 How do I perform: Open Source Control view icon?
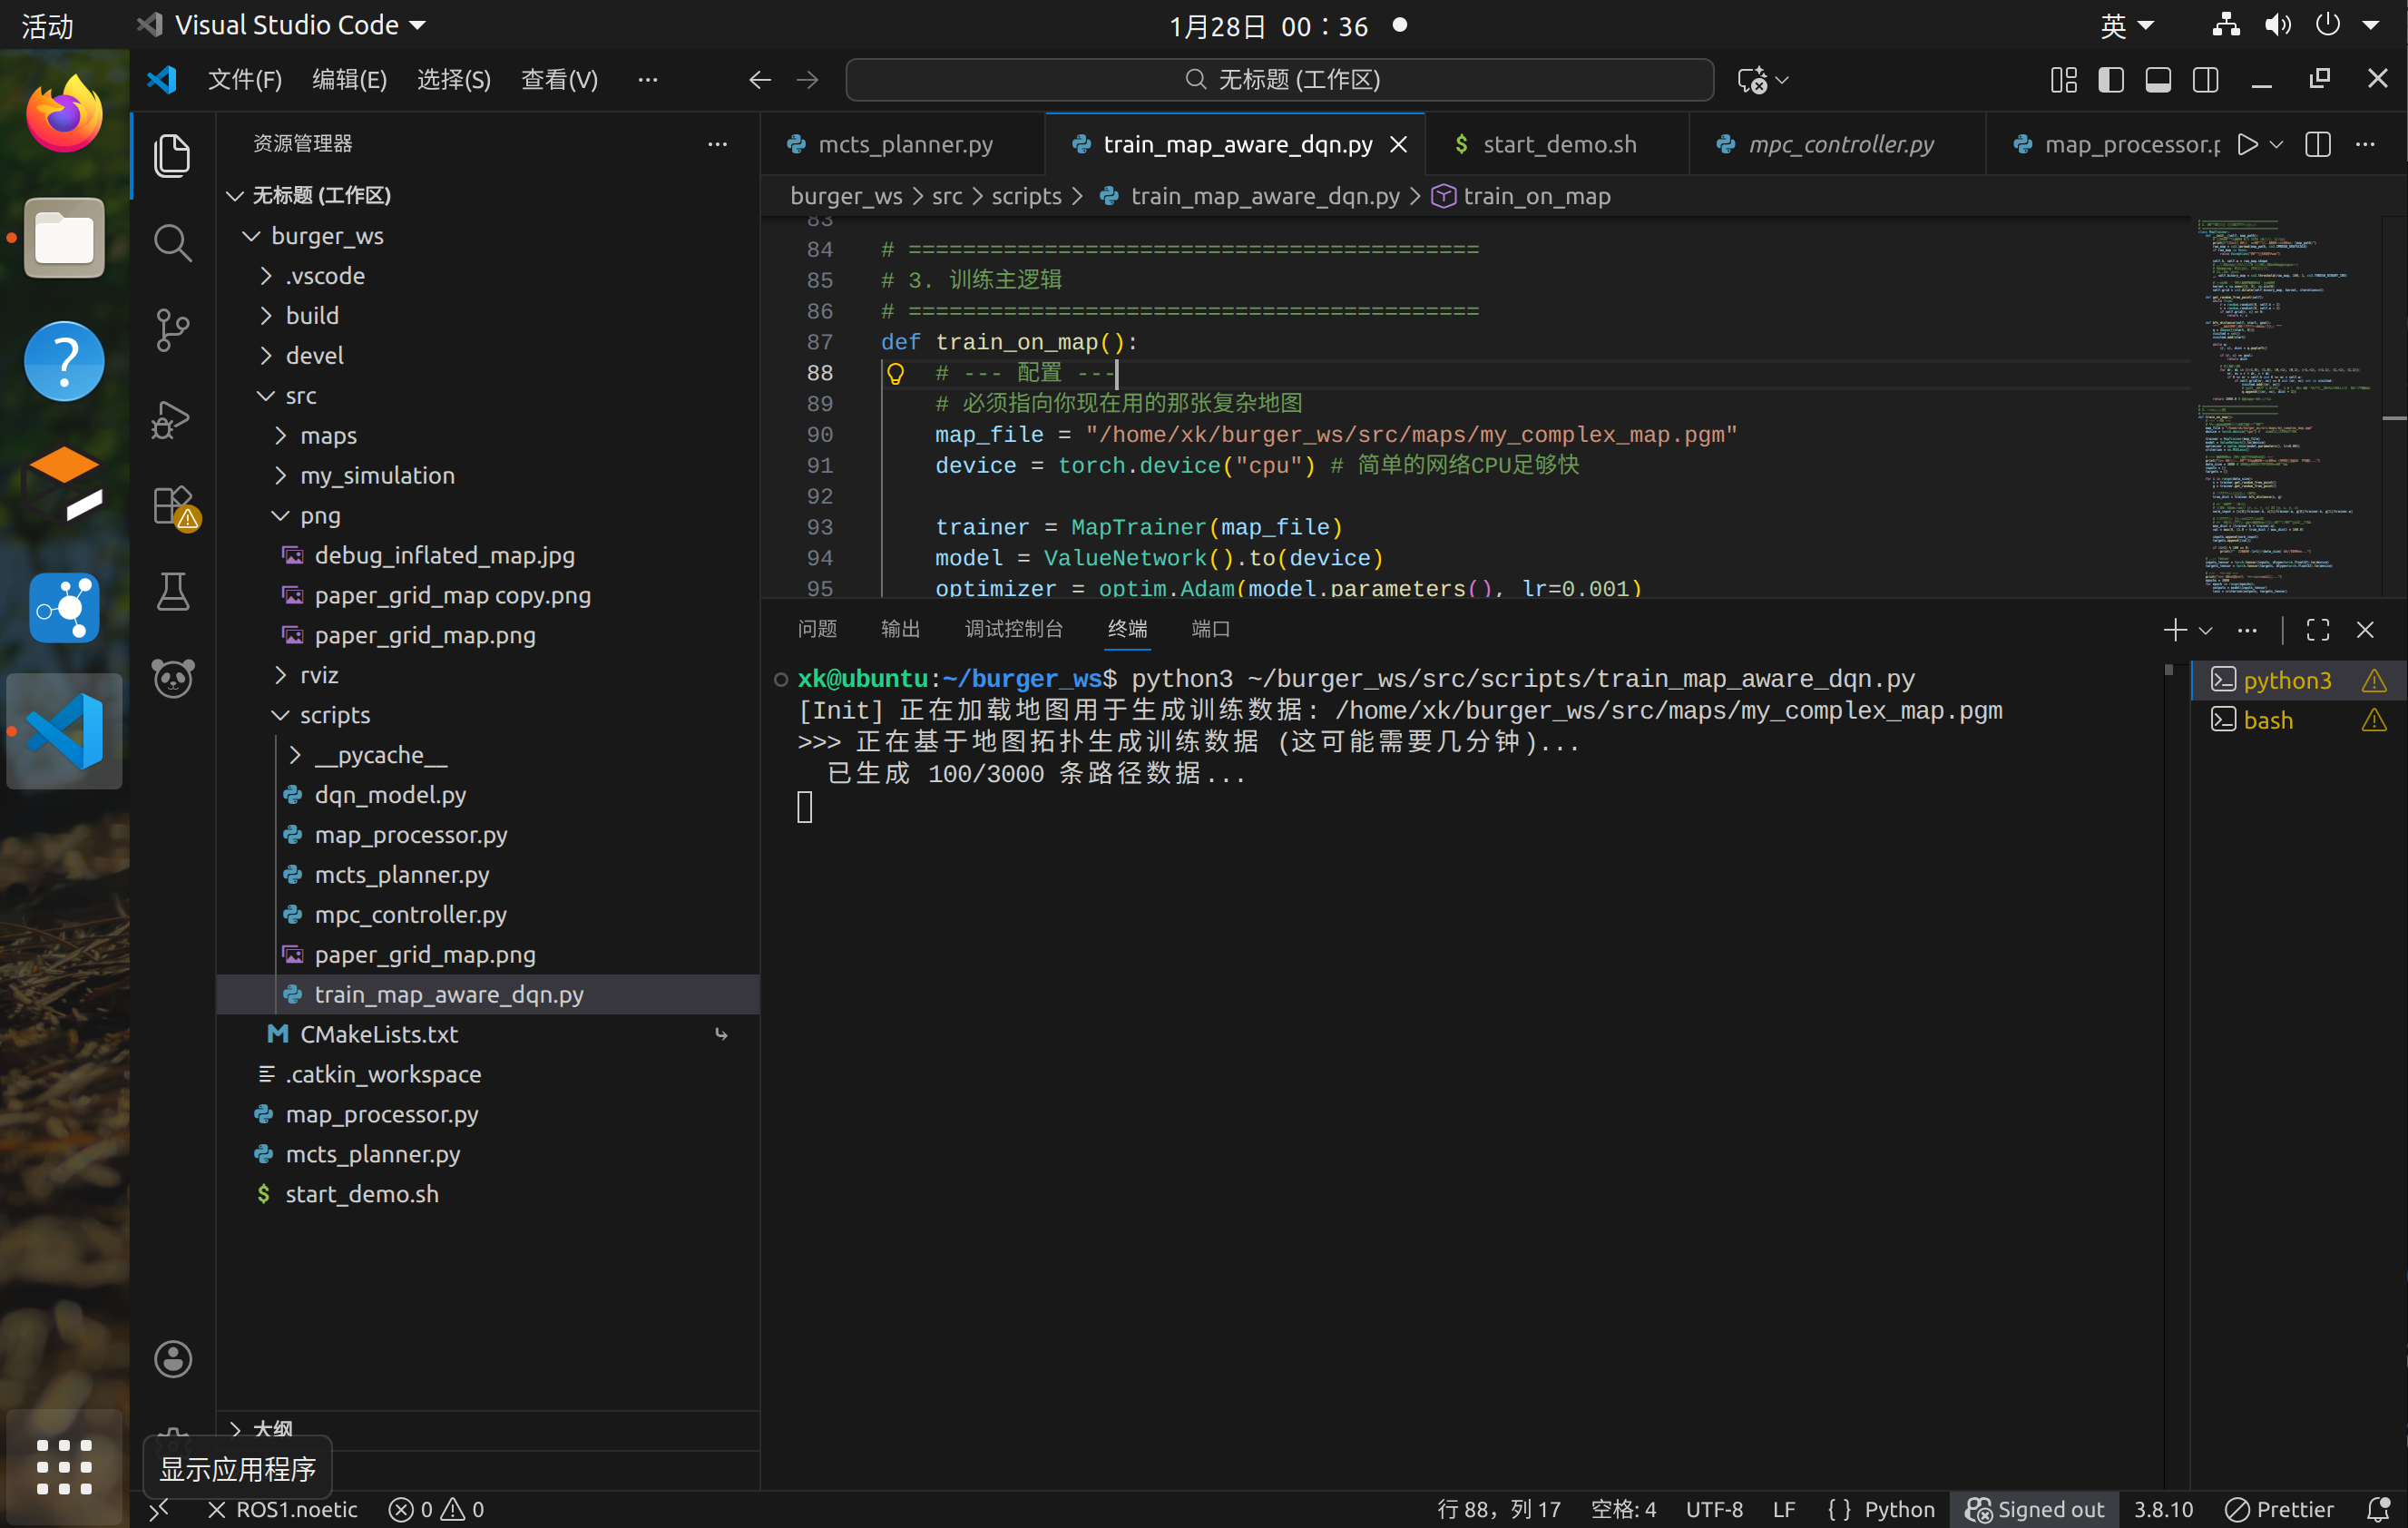click(172, 330)
